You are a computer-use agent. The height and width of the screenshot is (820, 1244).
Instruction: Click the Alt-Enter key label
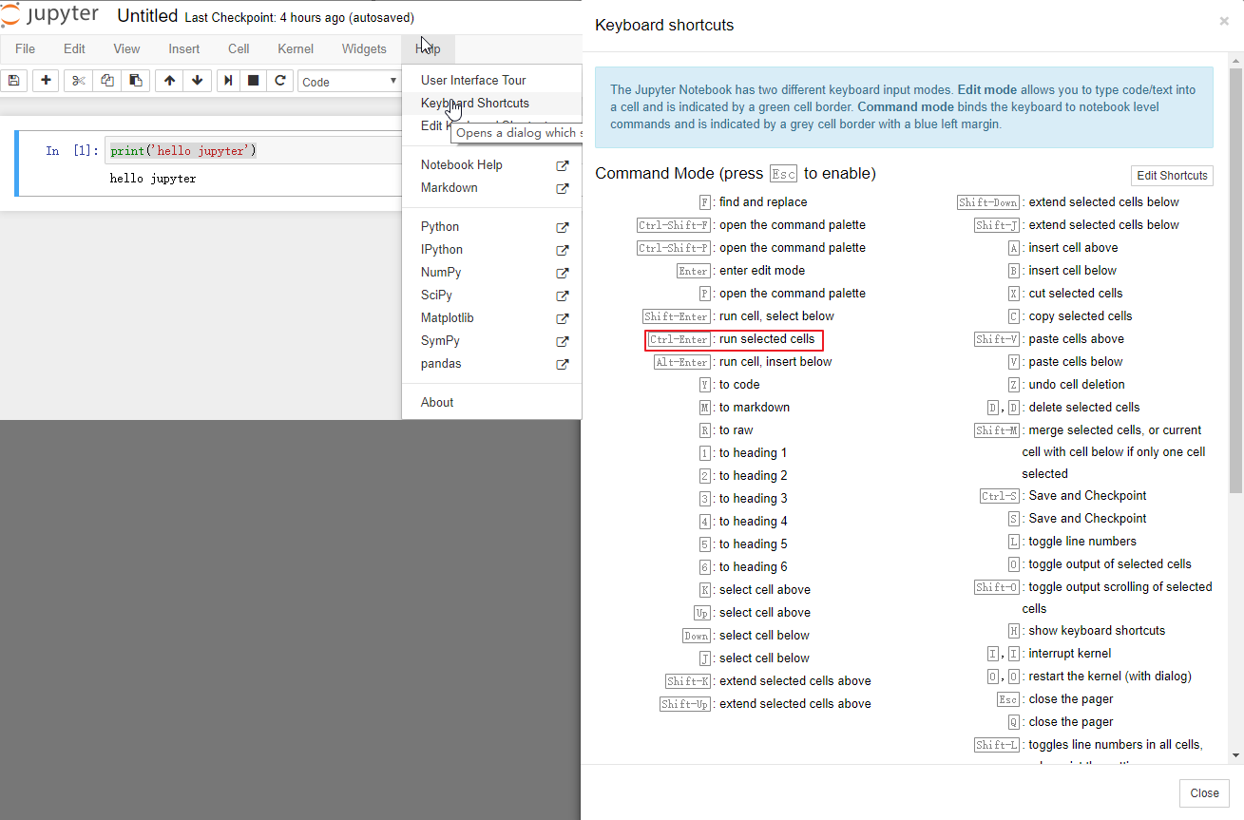pyautogui.click(x=682, y=362)
